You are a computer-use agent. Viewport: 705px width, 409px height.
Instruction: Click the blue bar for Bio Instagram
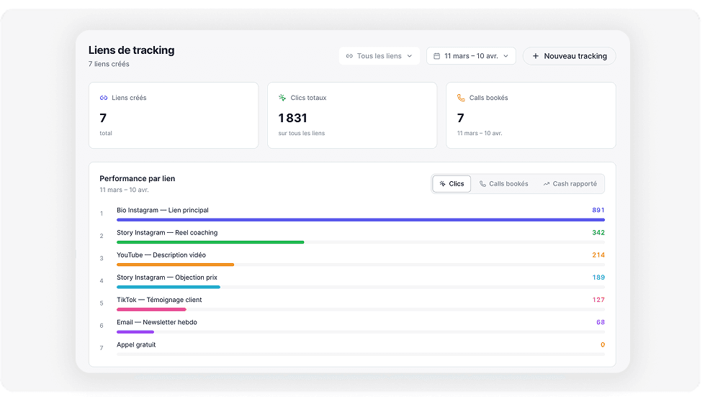point(361,219)
